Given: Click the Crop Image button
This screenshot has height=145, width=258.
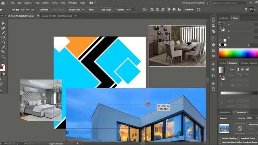Looking at the screenshot, I should (x=106, y=10).
